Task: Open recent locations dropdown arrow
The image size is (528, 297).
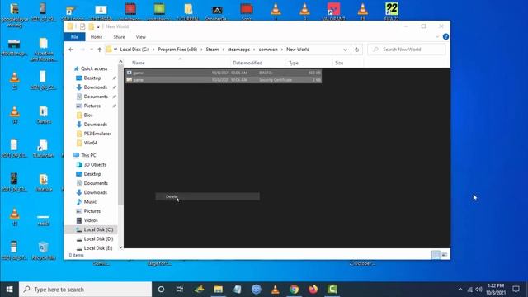Action: pyautogui.click(x=92, y=49)
